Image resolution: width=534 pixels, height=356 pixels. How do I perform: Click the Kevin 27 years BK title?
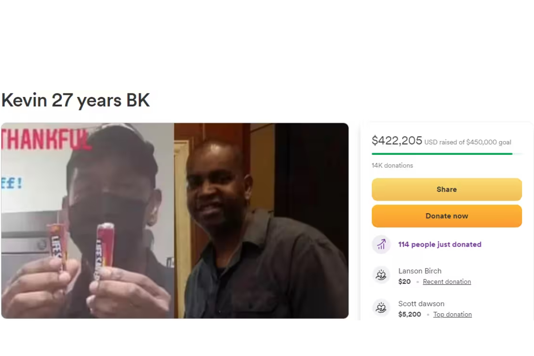76,101
